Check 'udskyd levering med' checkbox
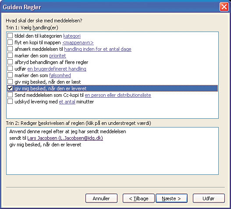Viewport: 231px width, 209px height. pos(10,101)
